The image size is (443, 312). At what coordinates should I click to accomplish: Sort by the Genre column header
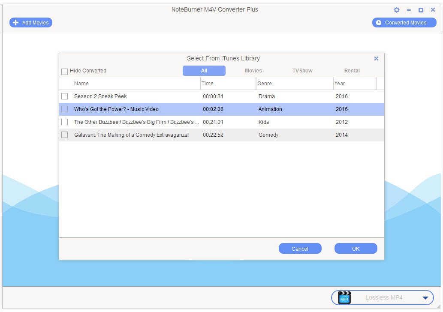click(x=294, y=84)
